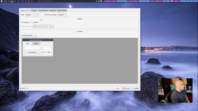Screen dimensions: 198x111
Task: Click the volume speaker icon in top panel
Action: [x=97, y=1]
